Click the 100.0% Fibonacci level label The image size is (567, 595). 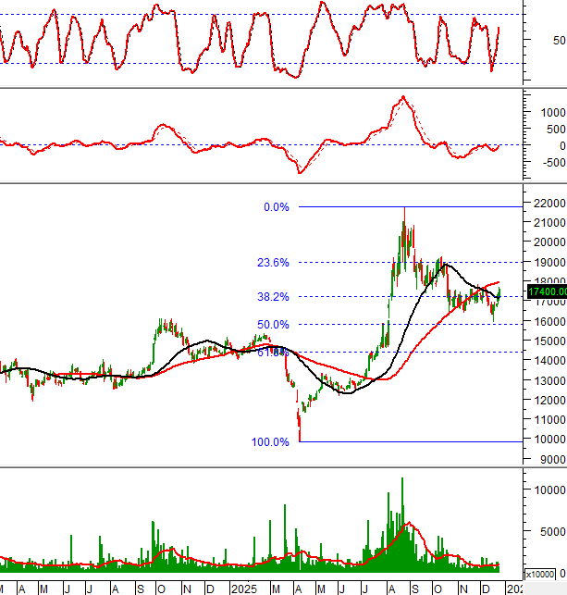pyautogui.click(x=271, y=442)
